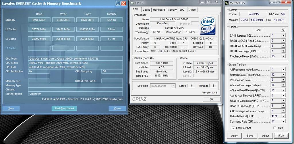Open CAS# Latency (tCL) dropdown

tap(283, 35)
